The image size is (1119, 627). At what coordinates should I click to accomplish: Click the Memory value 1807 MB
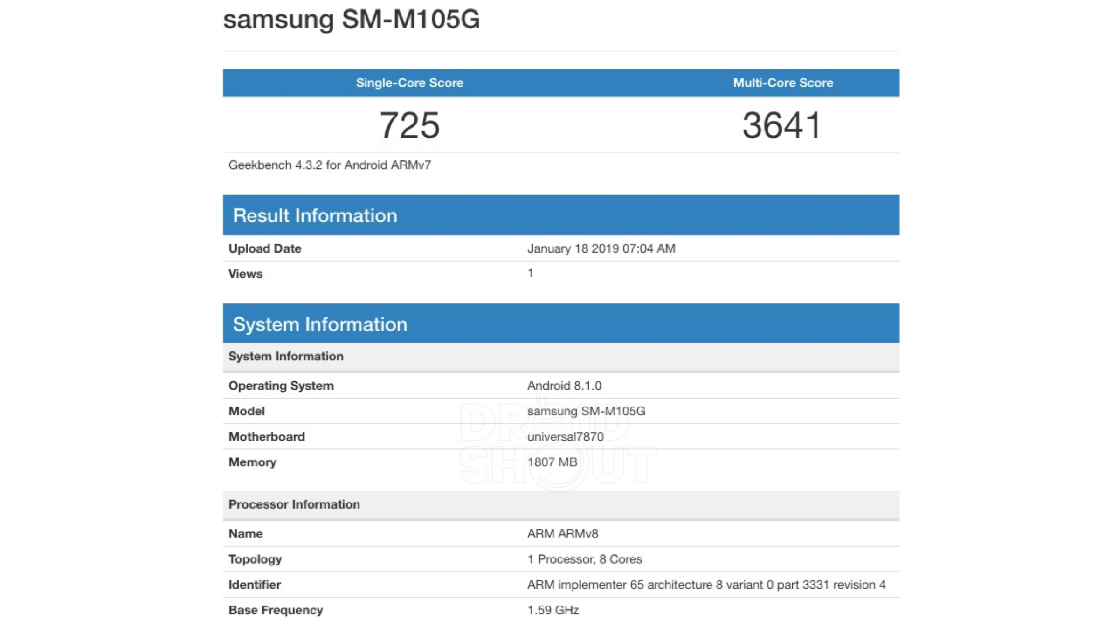click(x=552, y=462)
